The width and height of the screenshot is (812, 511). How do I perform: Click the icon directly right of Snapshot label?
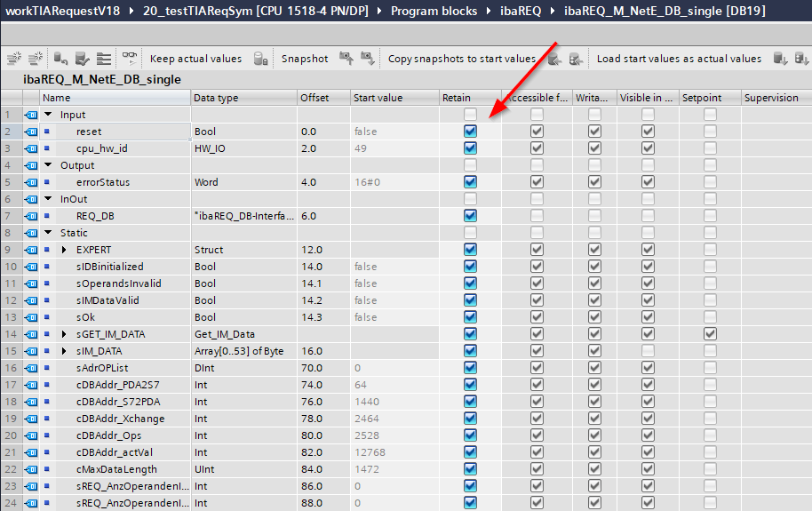coord(346,59)
